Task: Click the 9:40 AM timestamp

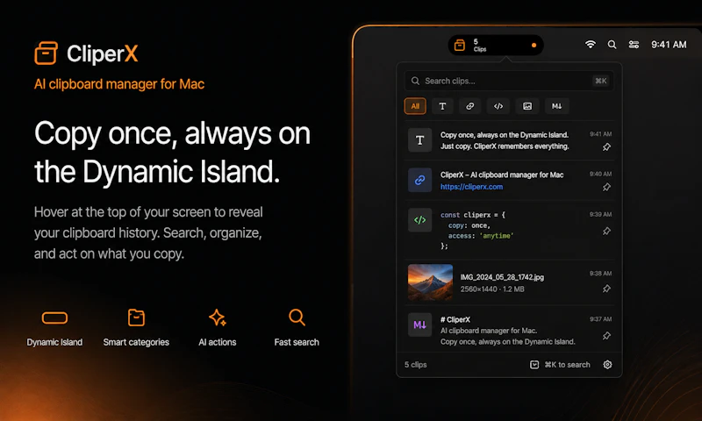Action: coord(600,174)
